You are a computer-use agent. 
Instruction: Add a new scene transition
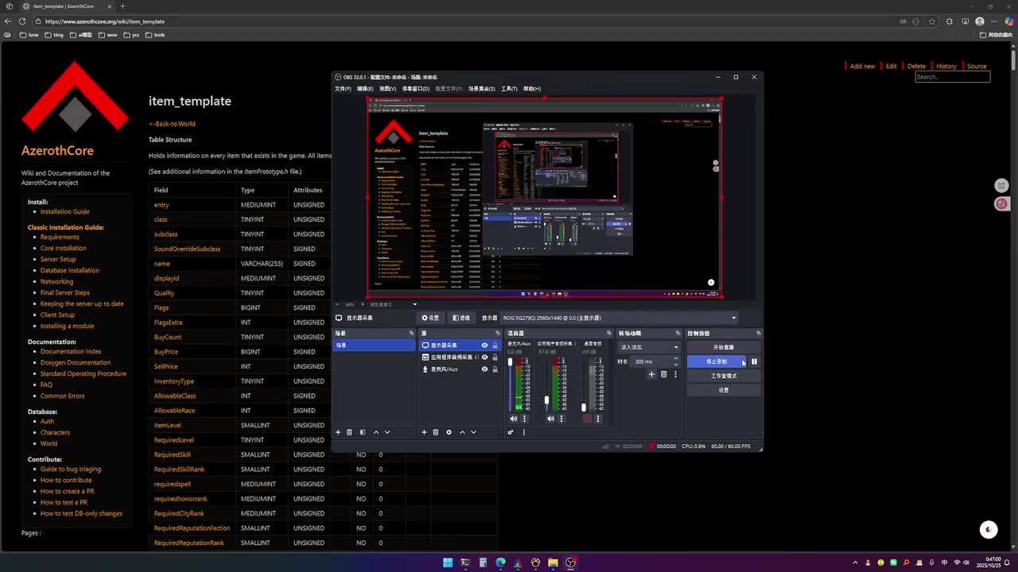[651, 374]
